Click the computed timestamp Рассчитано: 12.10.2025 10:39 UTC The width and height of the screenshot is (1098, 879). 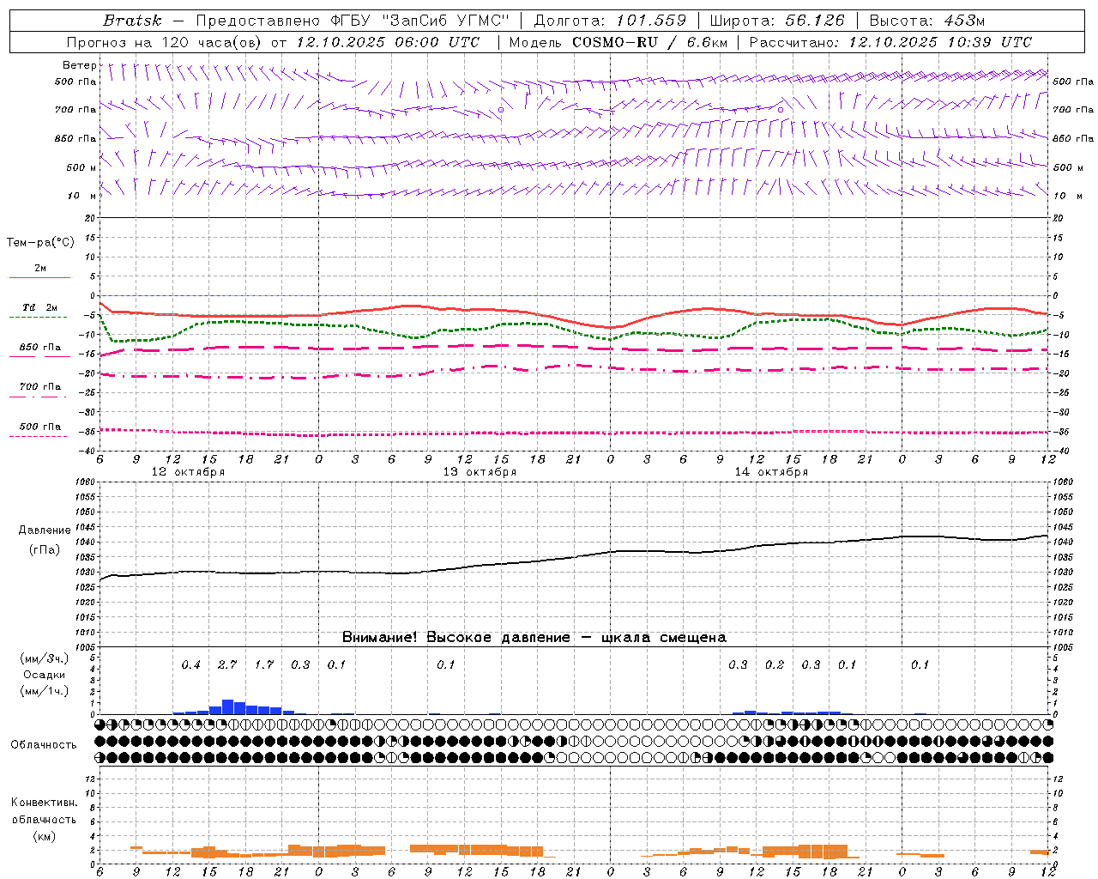(890, 42)
